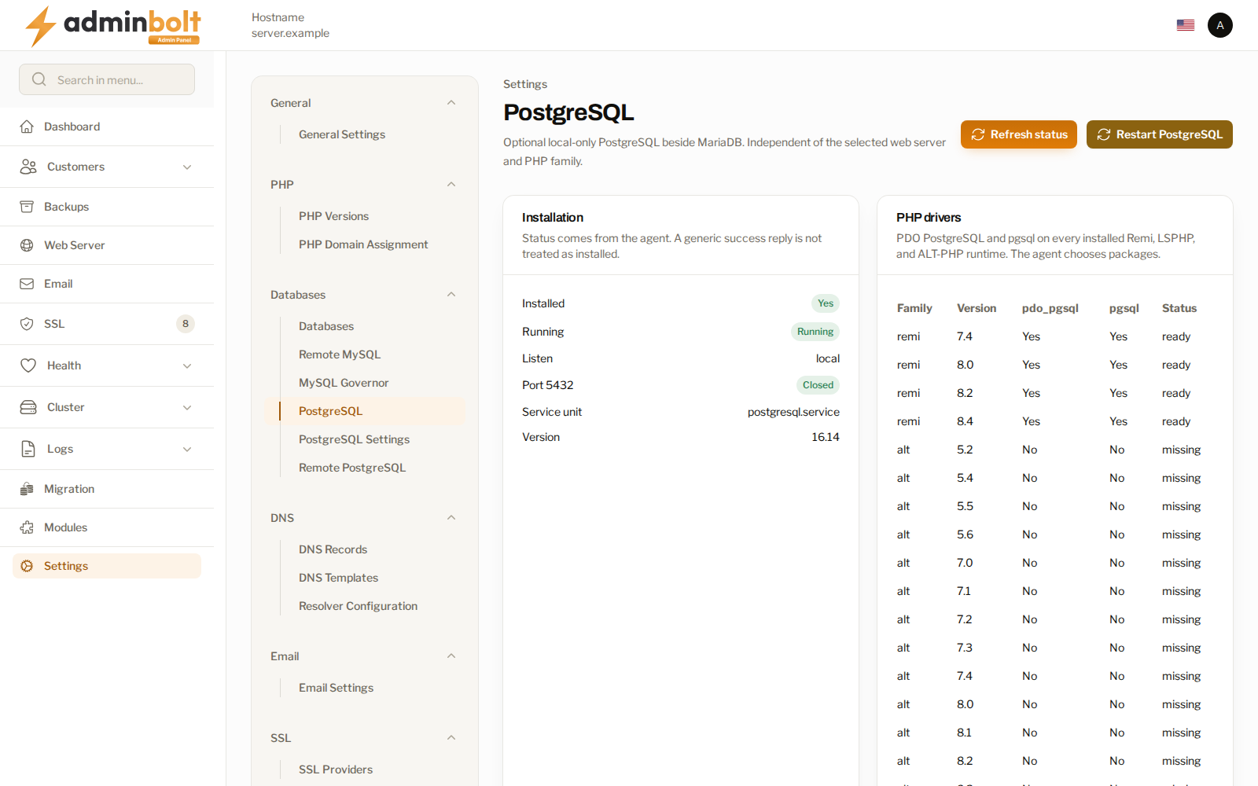Click the Migration icon

pos(27,489)
